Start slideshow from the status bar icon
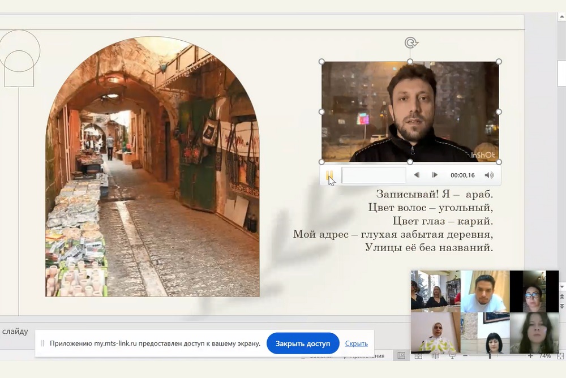The width and height of the screenshot is (566, 378). coord(452,356)
